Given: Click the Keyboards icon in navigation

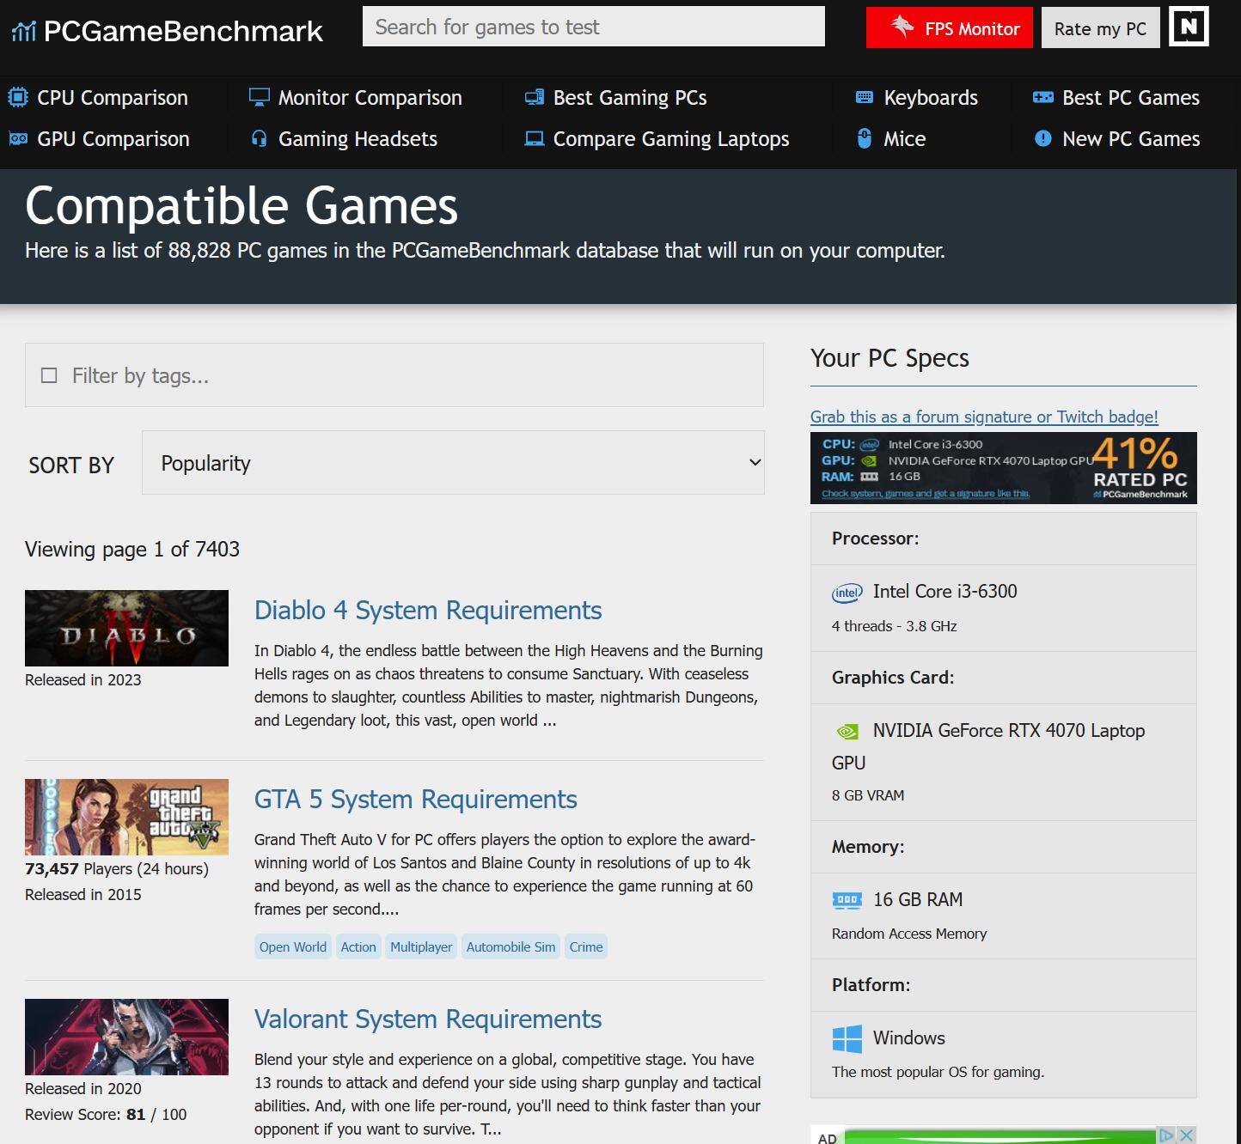Looking at the screenshot, I should (x=865, y=98).
